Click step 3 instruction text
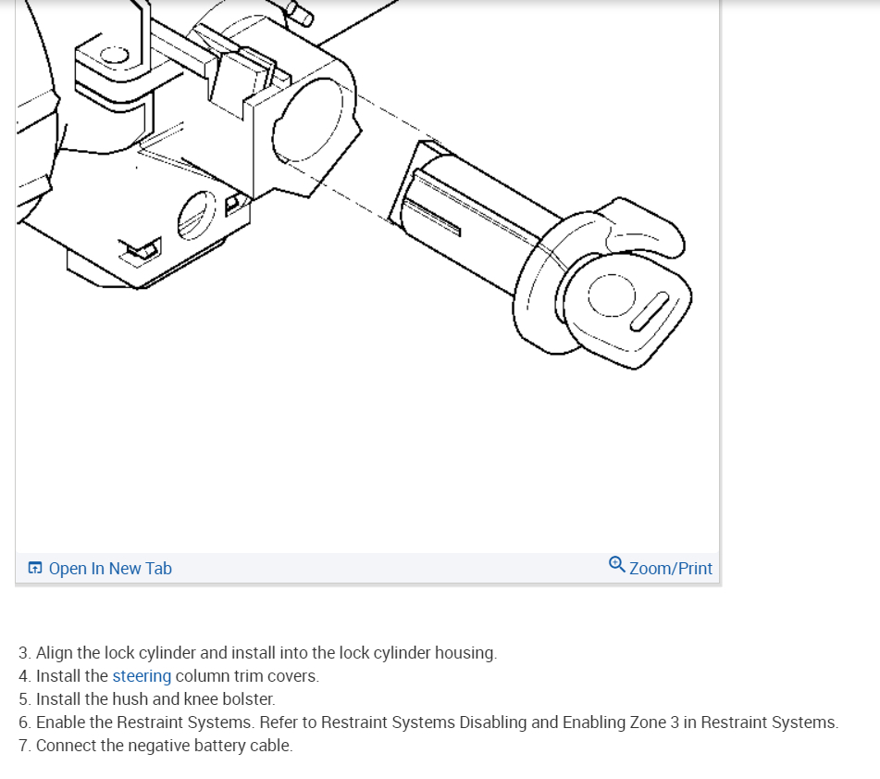This screenshot has height=779, width=880. 257,652
